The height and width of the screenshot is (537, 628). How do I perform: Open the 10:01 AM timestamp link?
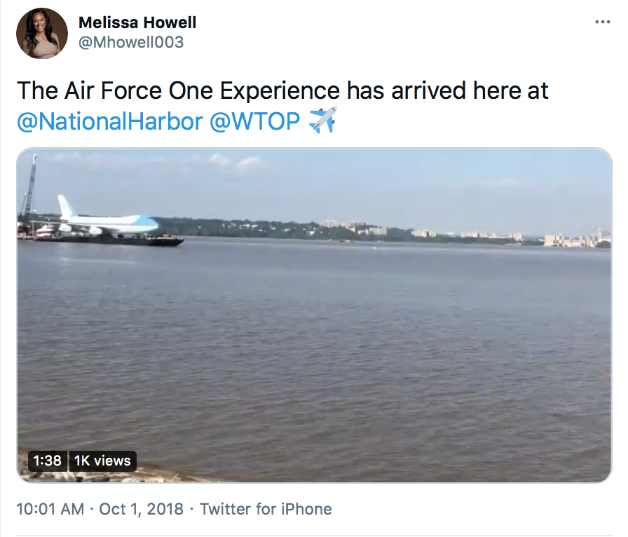tap(50, 509)
